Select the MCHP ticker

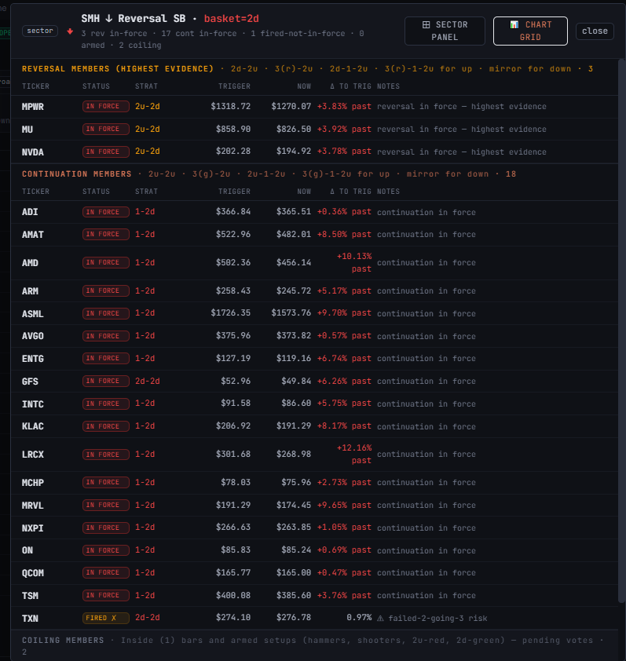coord(33,483)
